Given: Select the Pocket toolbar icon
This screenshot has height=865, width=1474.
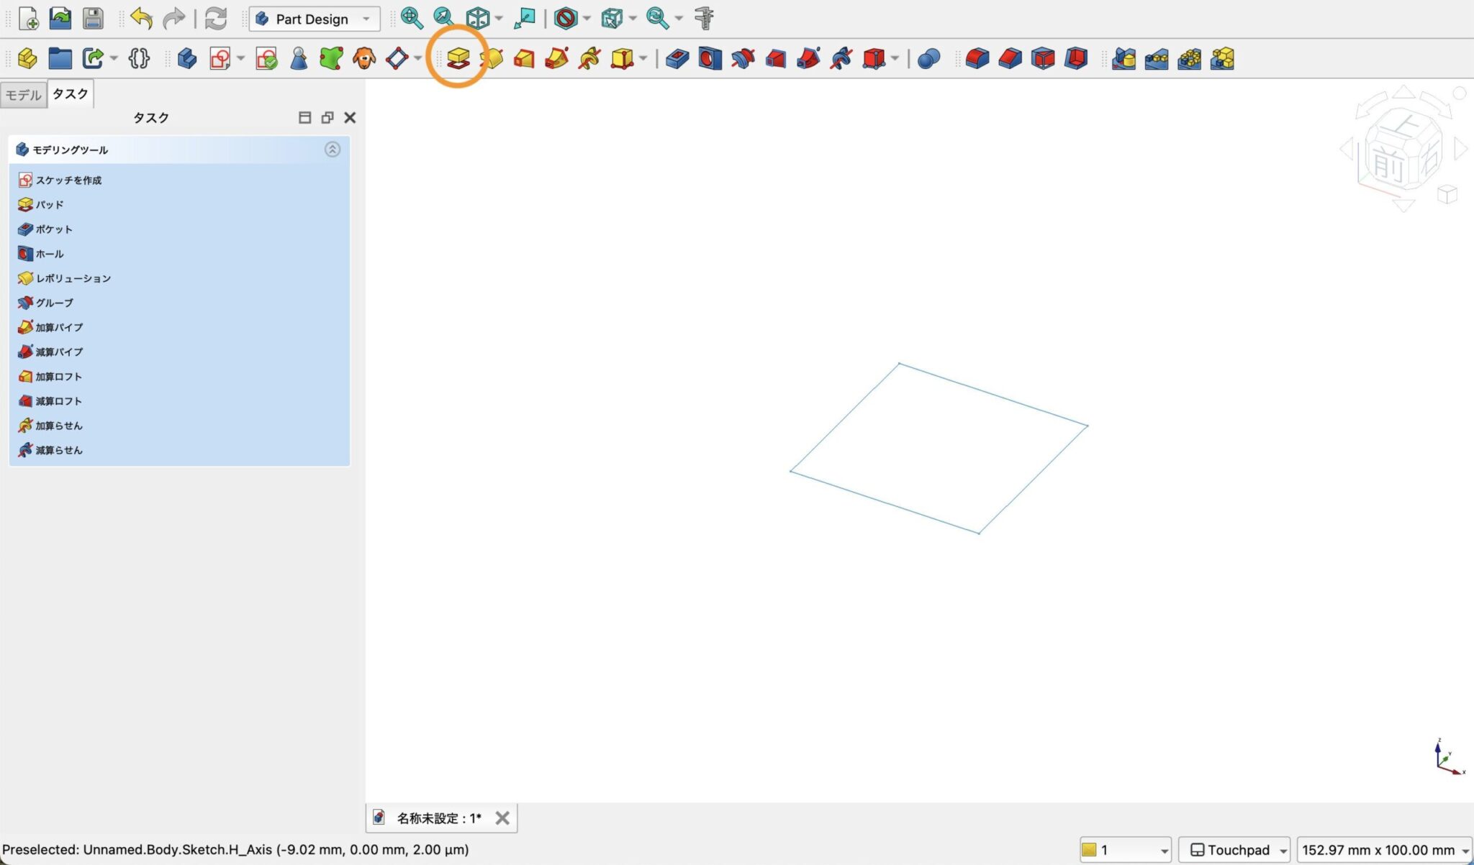Looking at the screenshot, I should click(677, 58).
